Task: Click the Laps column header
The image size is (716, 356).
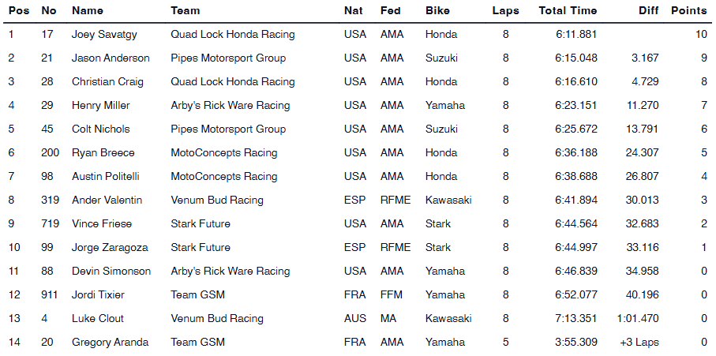Action: [505, 11]
